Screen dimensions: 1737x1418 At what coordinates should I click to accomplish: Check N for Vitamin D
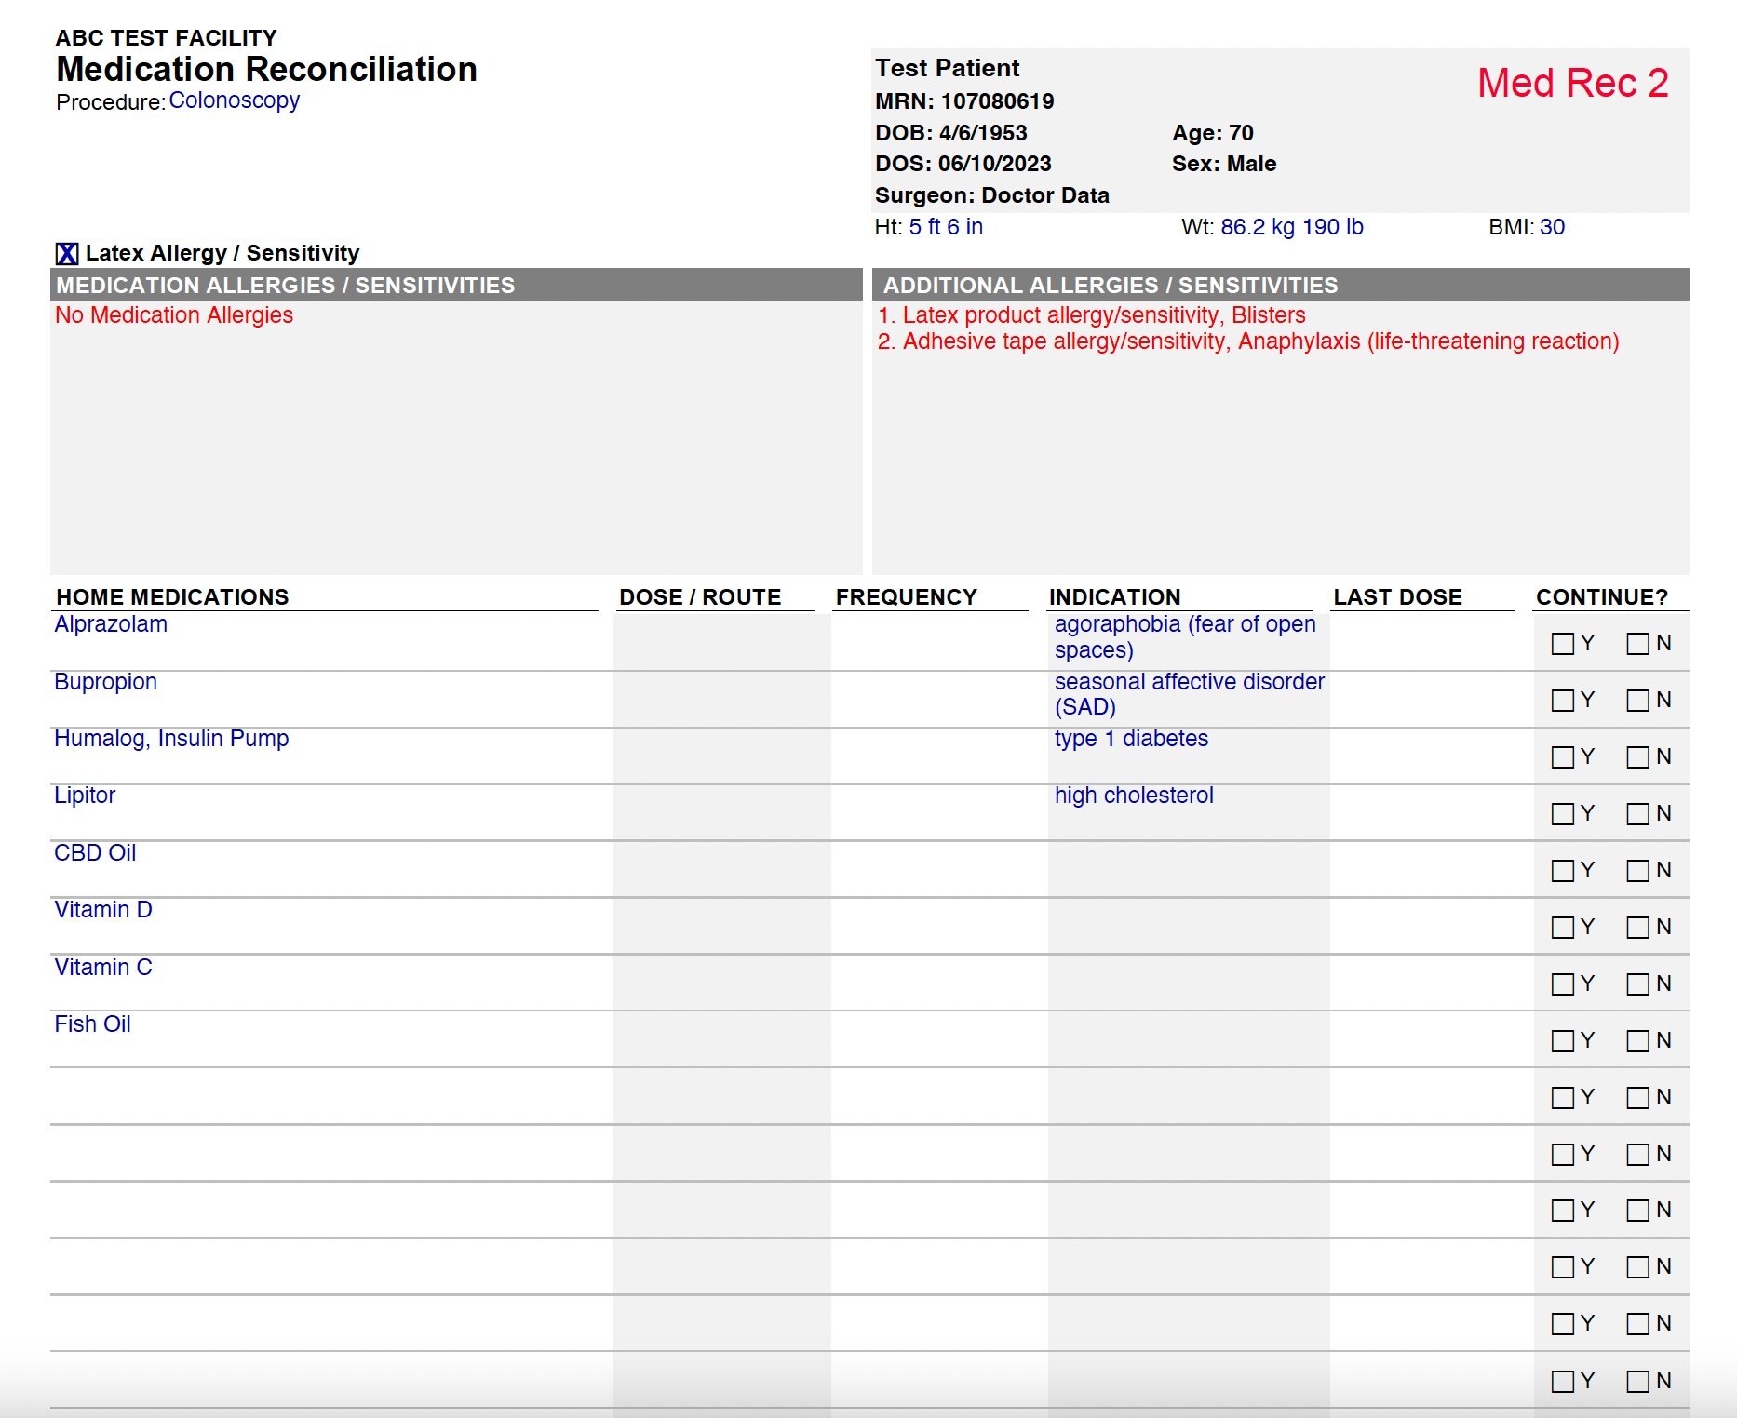pyautogui.click(x=1637, y=927)
